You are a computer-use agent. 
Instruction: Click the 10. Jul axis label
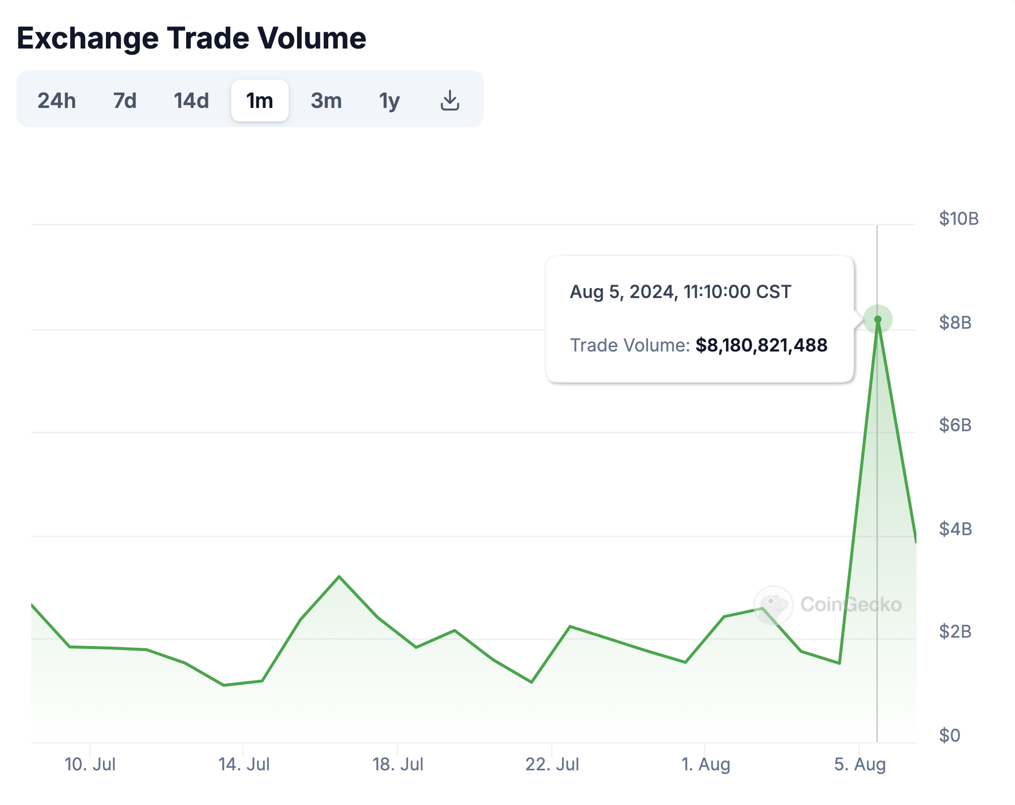click(90, 764)
